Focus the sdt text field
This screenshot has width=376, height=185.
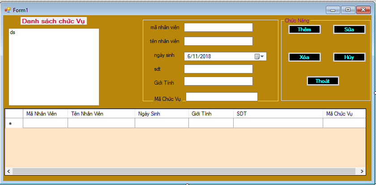(218, 69)
